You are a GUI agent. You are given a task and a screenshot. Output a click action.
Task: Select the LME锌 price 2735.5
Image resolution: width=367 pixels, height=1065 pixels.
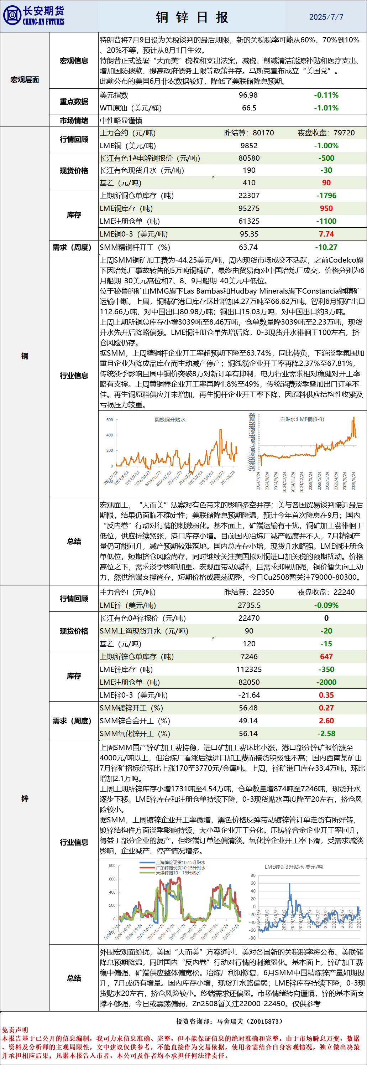tap(249, 605)
